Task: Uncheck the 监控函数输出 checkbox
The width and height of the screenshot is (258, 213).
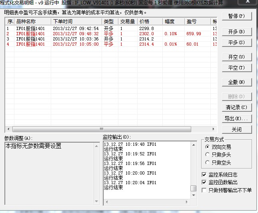Action: click(x=205, y=182)
